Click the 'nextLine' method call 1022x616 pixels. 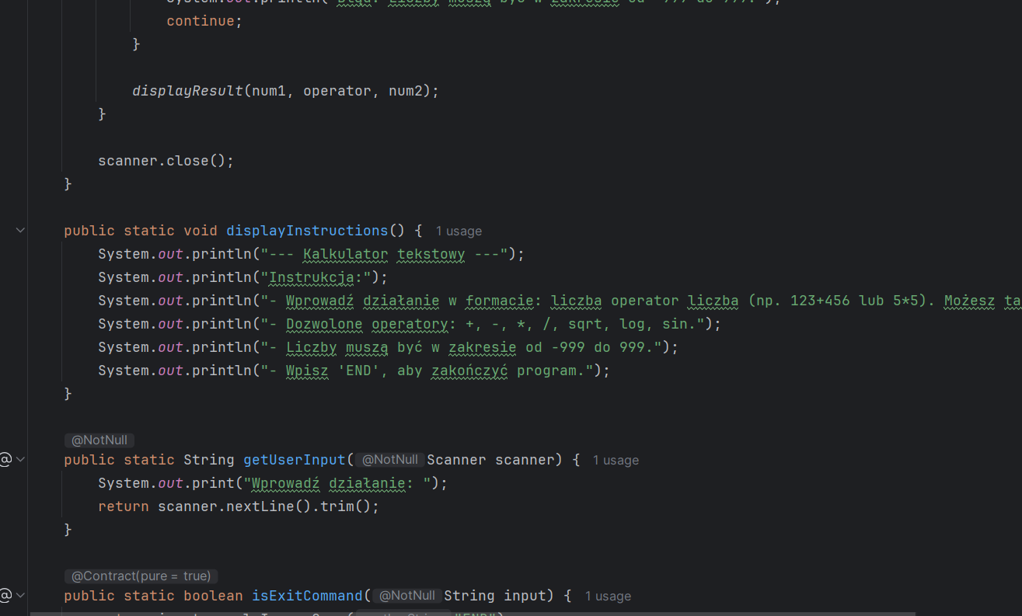click(x=260, y=506)
